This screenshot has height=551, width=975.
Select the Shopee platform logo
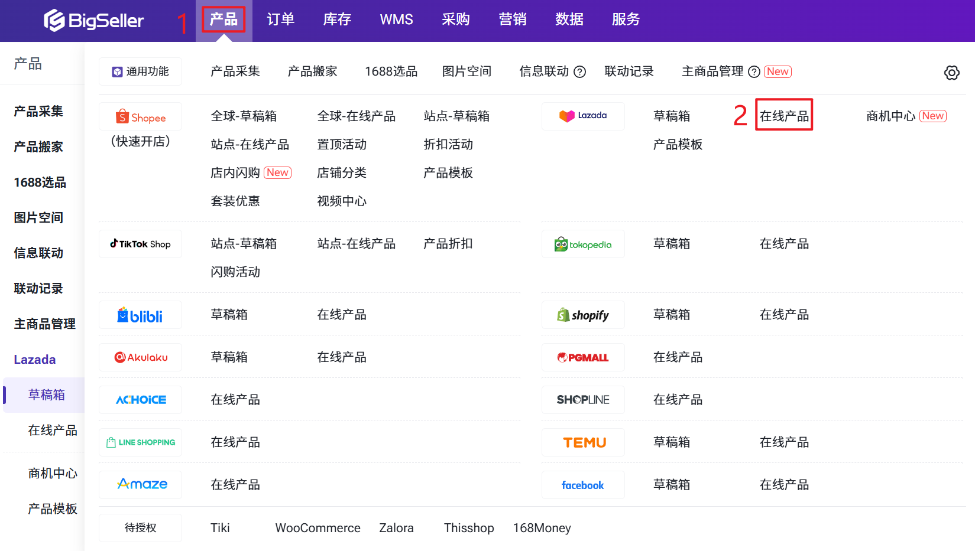(x=140, y=117)
